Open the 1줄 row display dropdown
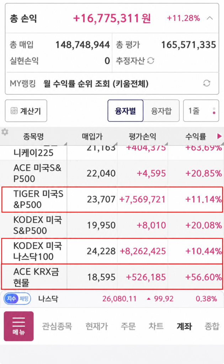 (201, 111)
